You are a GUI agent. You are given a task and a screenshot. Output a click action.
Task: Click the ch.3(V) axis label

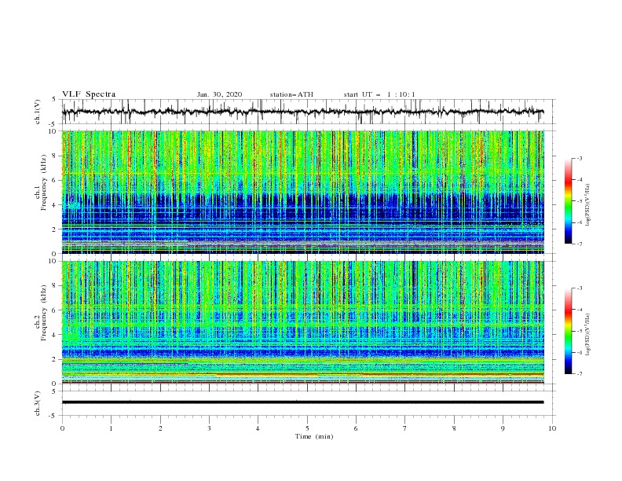38,403
